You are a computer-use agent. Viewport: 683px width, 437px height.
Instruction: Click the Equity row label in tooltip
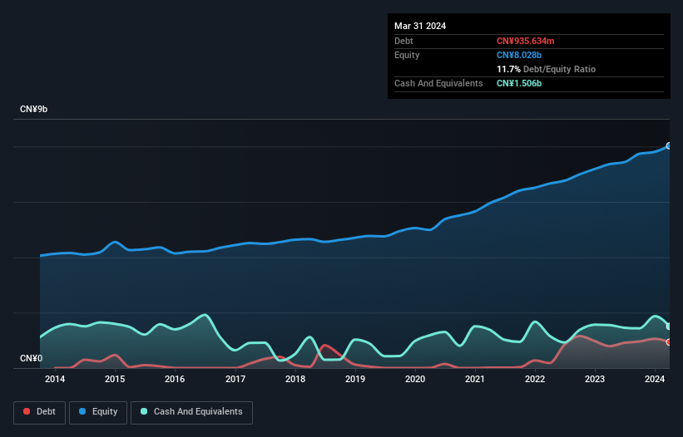point(407,55)
